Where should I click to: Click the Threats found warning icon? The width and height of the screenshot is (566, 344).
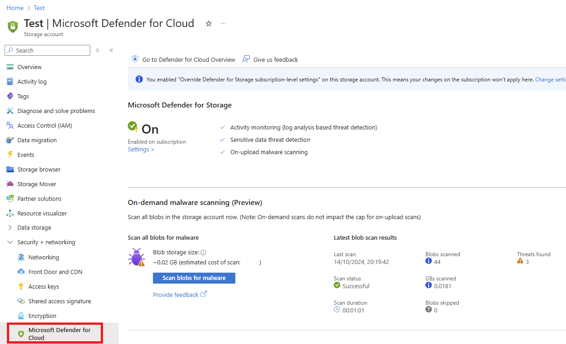pyautogui.click(x=520, y=261)
